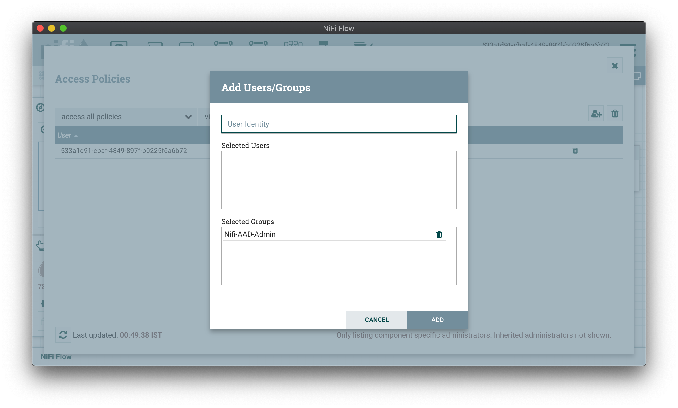Remove the 533a1d91 user row via trash icon
Viewport: 678px width, 408px height.
575,151
